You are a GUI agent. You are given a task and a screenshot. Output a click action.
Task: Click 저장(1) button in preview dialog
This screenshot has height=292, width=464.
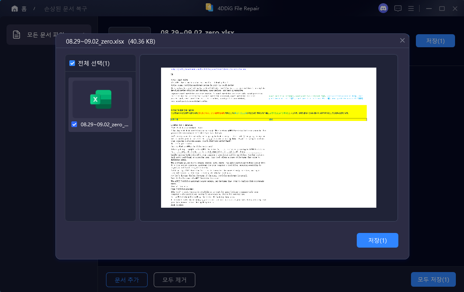point(377,240)
